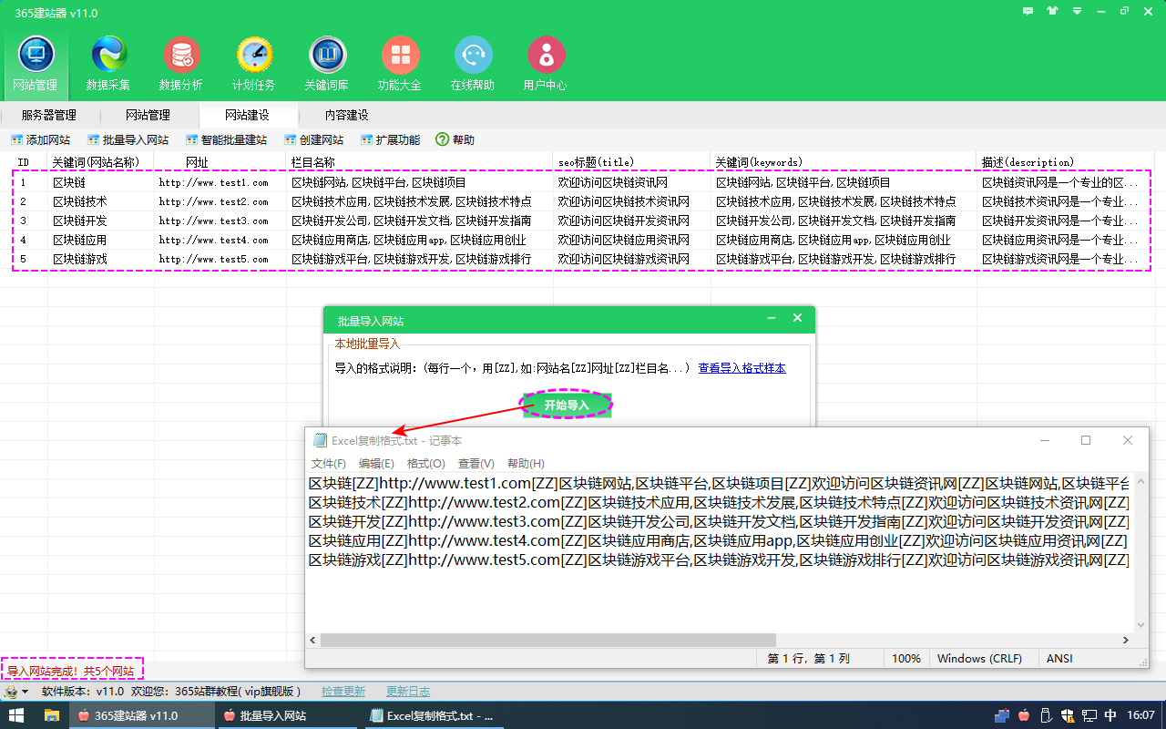Switch to 365建站器 v11.0 taskbar item

click(143, 715)
